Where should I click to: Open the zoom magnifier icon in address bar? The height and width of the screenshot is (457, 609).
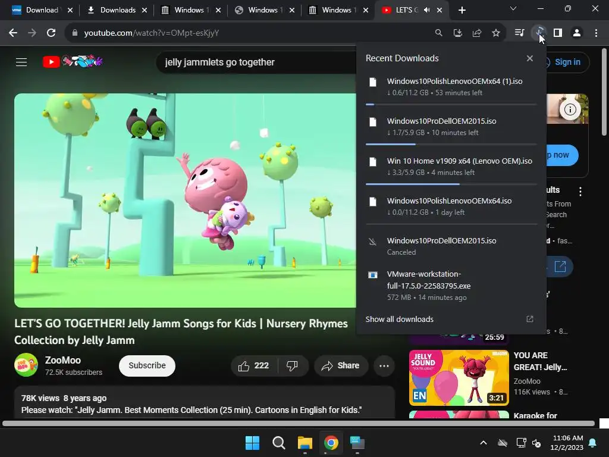click(438, 33)
